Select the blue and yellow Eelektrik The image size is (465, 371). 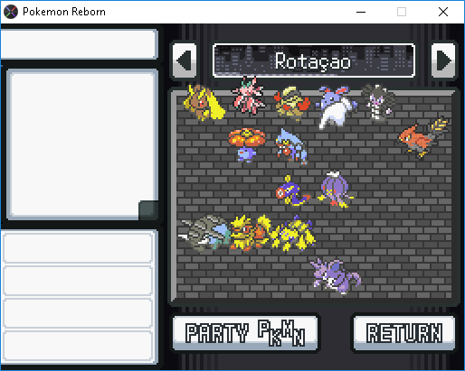point(292,190)
